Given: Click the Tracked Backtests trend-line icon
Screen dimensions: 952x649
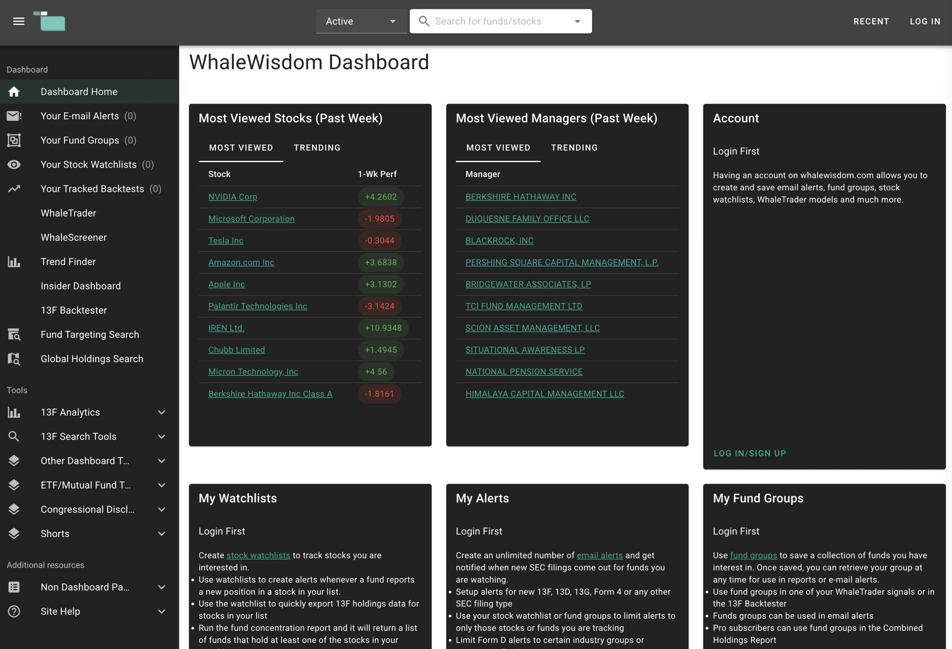Looking at the screenshot, I should [x=14, y=189].
